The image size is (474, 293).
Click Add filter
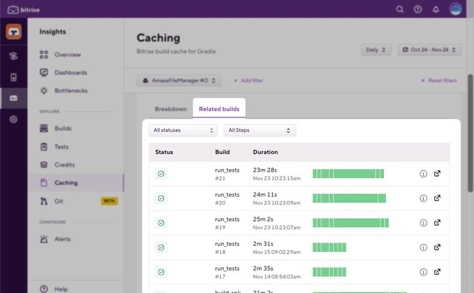248,80
